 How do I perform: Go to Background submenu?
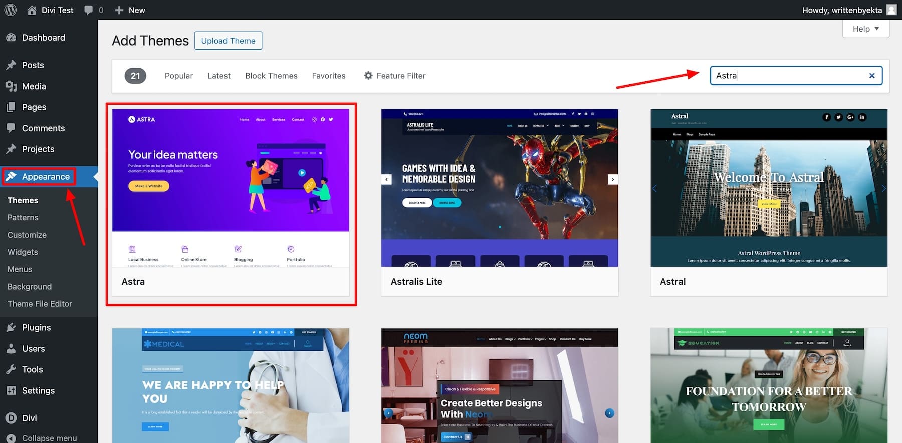point(30,286)
